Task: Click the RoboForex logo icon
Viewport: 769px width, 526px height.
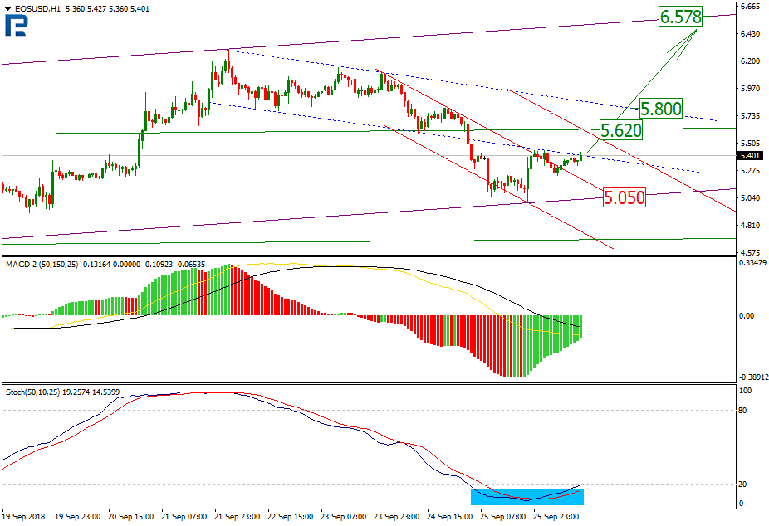Action: click(16, 26)
